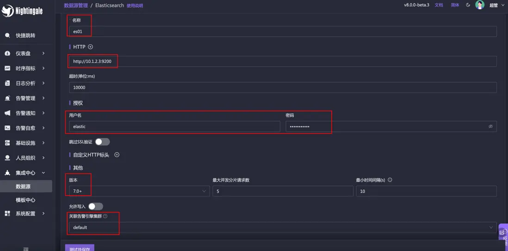This screenshot has width=508, height=251.
Task: Open 人员组织 menu item
Action: pos(25,158)
